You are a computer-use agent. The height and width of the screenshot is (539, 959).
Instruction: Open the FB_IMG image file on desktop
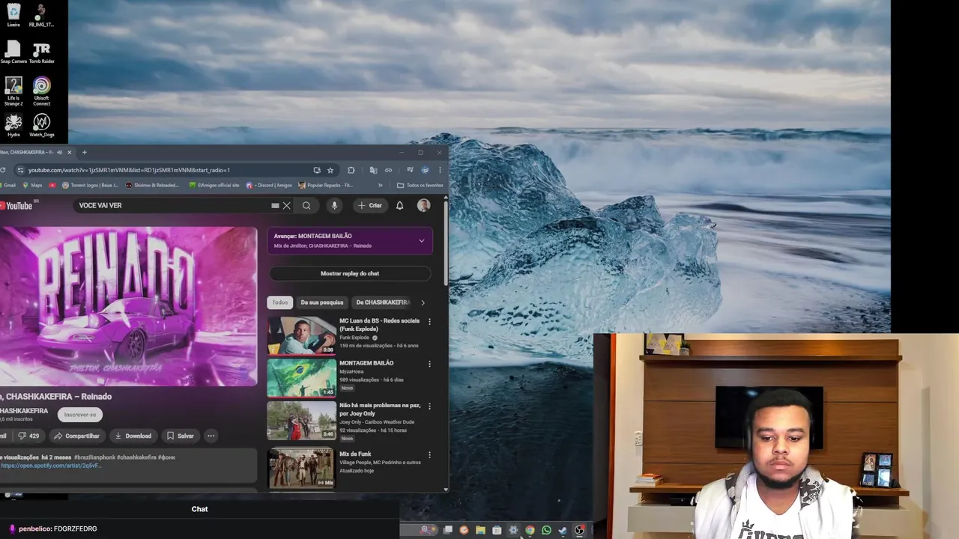pyautogui.click(x=42, y=15)
